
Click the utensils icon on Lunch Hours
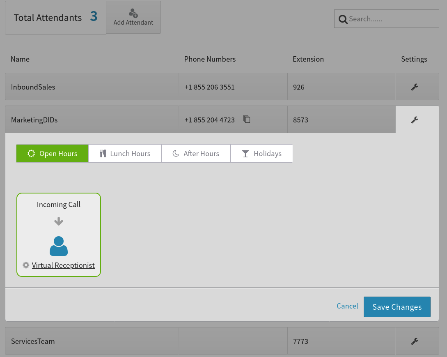point(102,153)
